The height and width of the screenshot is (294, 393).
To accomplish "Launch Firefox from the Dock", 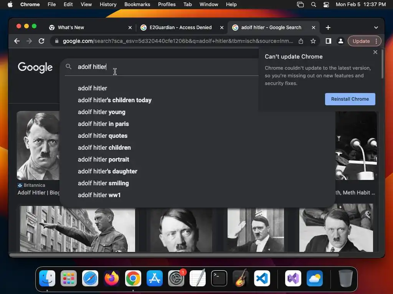I will pos(112,278).
